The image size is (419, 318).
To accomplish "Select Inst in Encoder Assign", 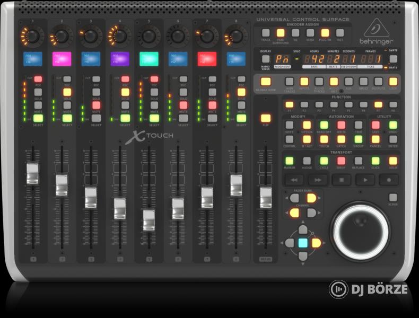I will [x=339, y=33].
